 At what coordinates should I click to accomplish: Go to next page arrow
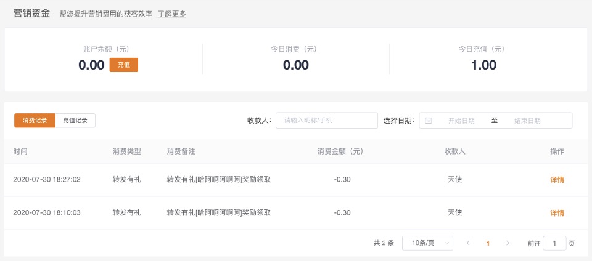coord(508,243)
